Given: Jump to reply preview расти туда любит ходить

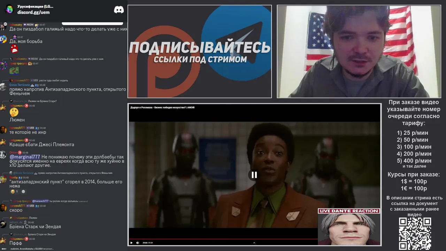Looking at the screenshot, I should tap(54, 81).
